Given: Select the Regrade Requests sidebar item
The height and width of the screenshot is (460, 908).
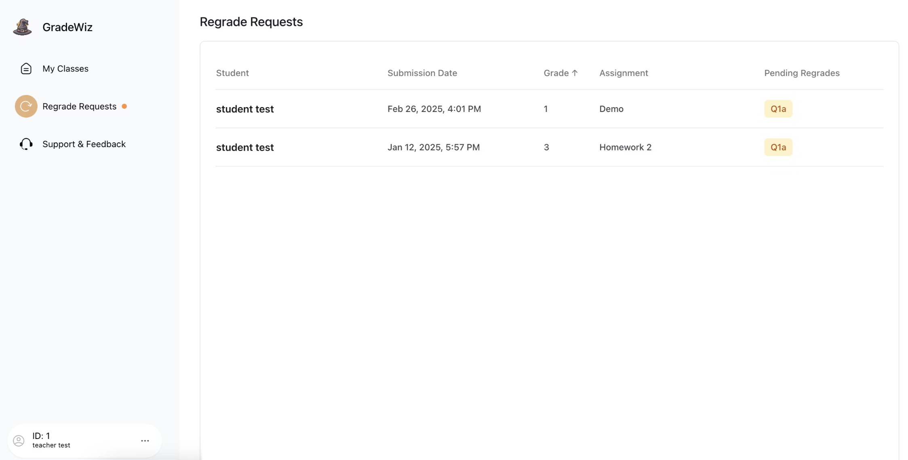Looking at the screenshot, I should (79, 106).
